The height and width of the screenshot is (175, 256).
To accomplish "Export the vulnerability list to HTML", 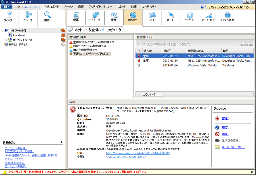I will coord(251,44).
